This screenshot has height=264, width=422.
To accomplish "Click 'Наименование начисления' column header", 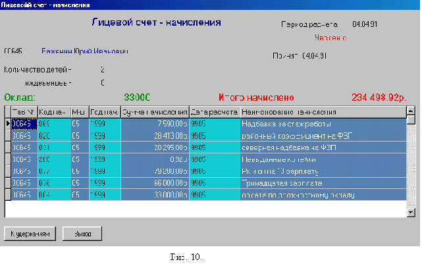I will 323,112.
